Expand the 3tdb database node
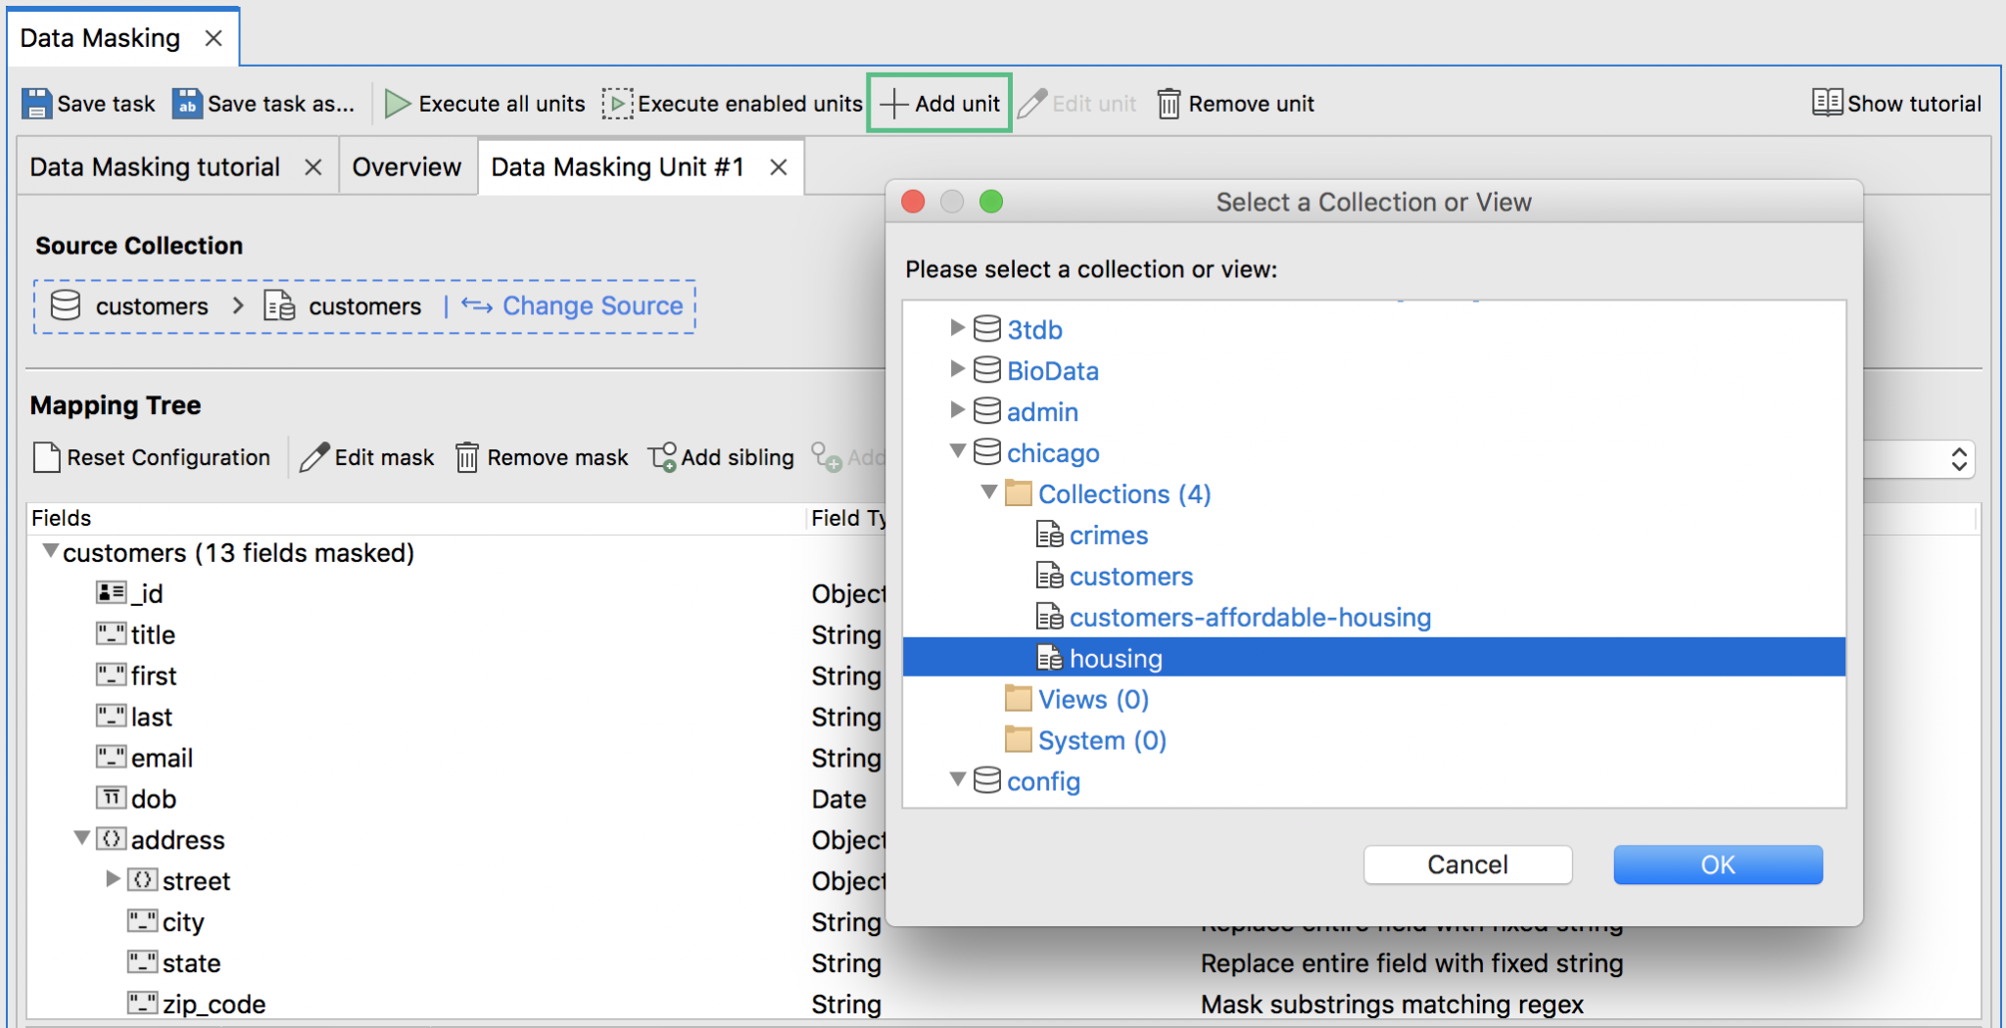Screen dimensions: 2006x1028 957,329
